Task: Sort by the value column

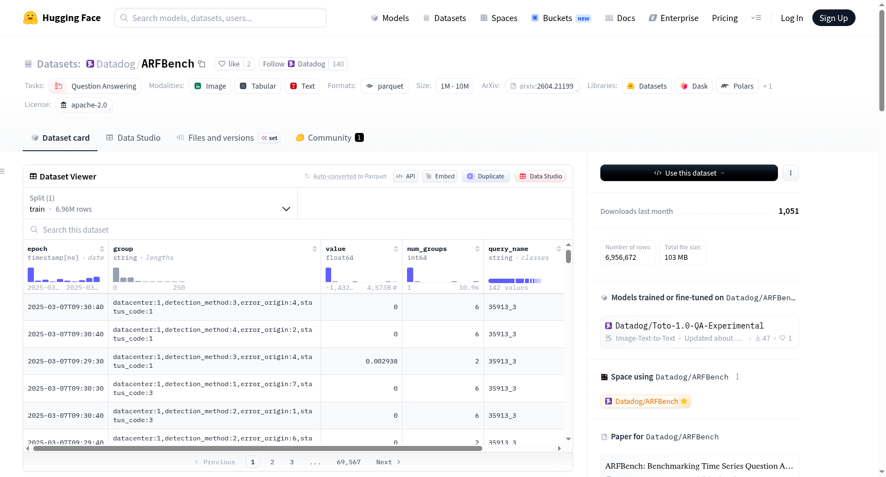Action: (396, 249)
